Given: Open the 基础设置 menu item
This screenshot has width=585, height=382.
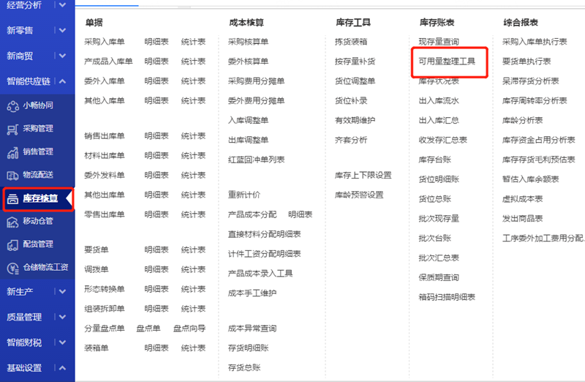Looking at the screenshot, I should coord(24,368).
